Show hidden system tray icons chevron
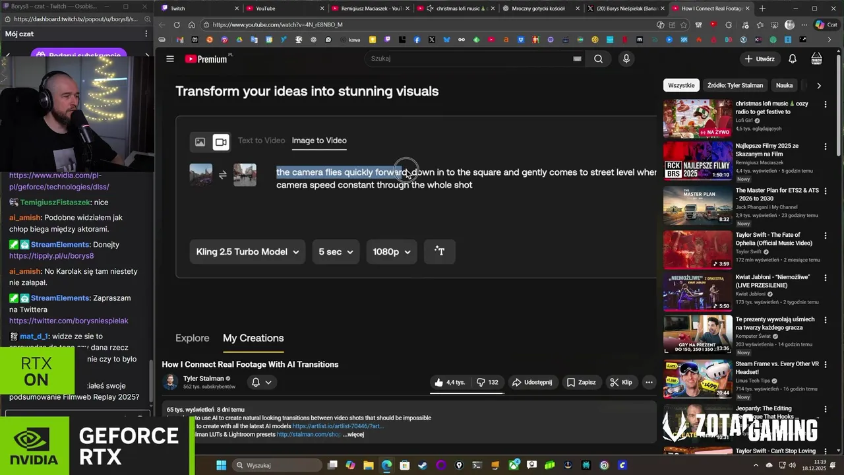This screenshot has width=844, height=475. 756,465
